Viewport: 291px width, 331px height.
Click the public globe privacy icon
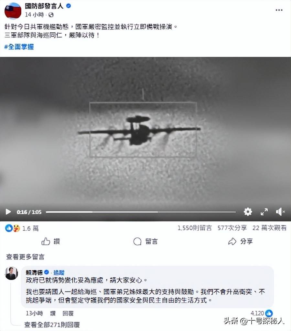point(51,15)
